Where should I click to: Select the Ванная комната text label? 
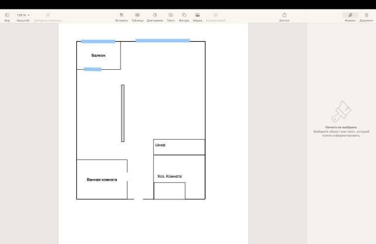point(102,179)
